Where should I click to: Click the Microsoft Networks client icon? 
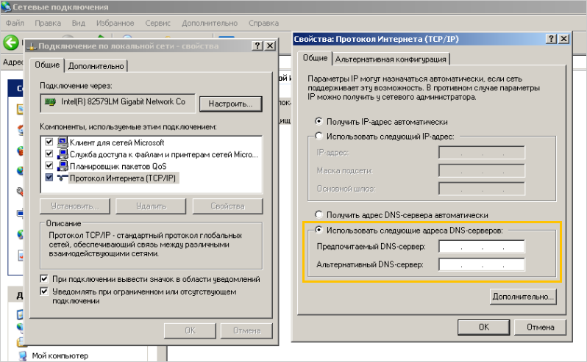click(x=62, y=142)
